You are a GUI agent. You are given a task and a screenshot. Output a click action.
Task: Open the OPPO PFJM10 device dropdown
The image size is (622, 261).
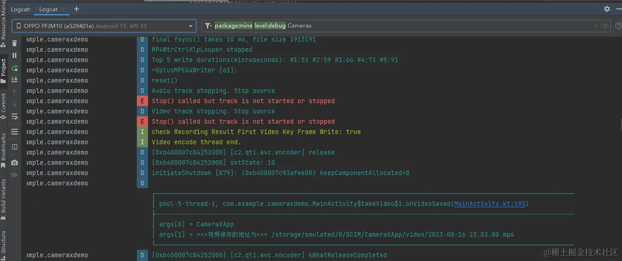pos(104,26)
